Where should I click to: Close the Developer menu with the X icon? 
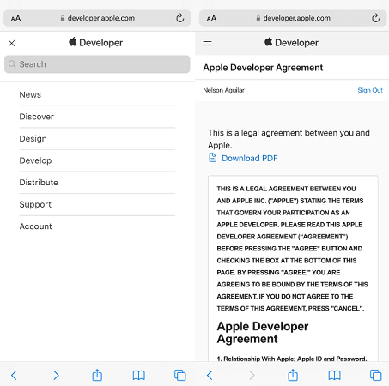(12, 43)
